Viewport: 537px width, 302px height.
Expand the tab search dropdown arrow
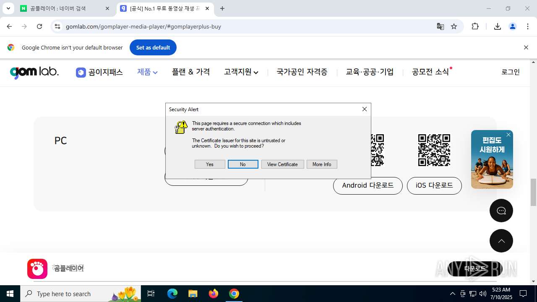(8, 8)
